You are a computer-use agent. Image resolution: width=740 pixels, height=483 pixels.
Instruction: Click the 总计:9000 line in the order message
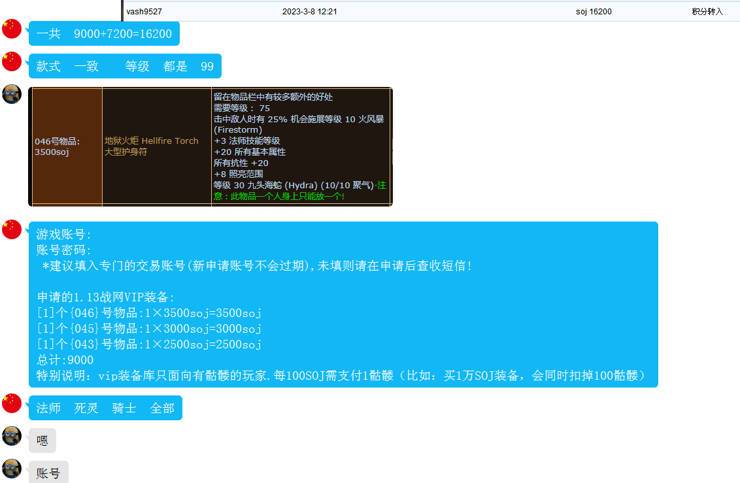click(65, 360)
